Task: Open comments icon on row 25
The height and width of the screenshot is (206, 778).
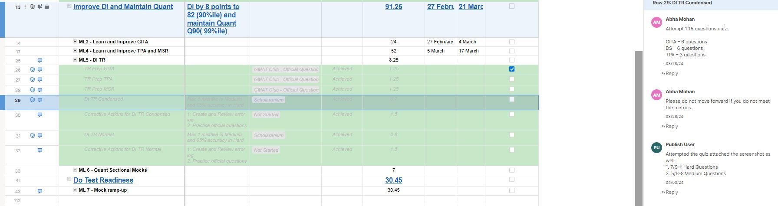Action: click(40, 61)
